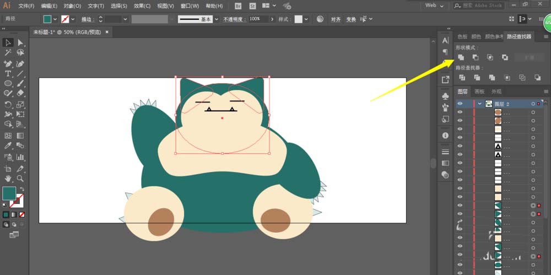
Task: Expand opacity slider arrow next to 100%
Action: [x=272, y=19]
